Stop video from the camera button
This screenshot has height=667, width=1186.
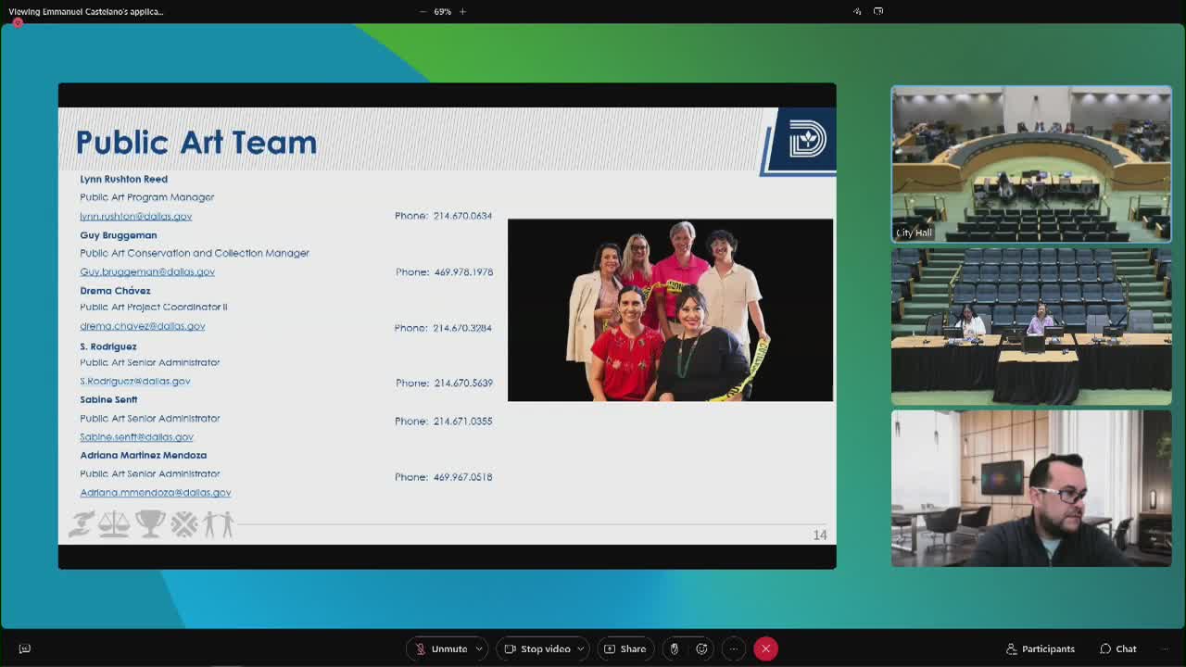click(x=536, y=648)
